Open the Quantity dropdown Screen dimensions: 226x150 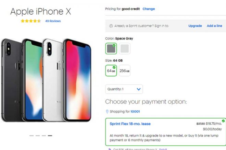(x=124, y=89)
